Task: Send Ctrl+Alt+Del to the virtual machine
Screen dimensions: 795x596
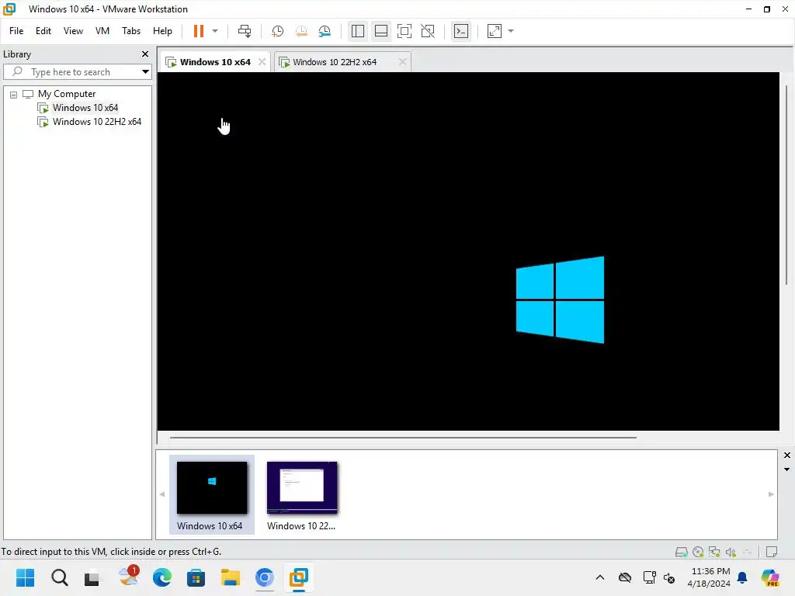Action: (x=245, y=31)
